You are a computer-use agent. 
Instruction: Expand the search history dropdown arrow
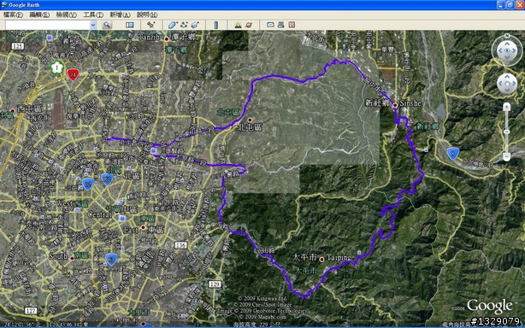click(x=93, y=25)
